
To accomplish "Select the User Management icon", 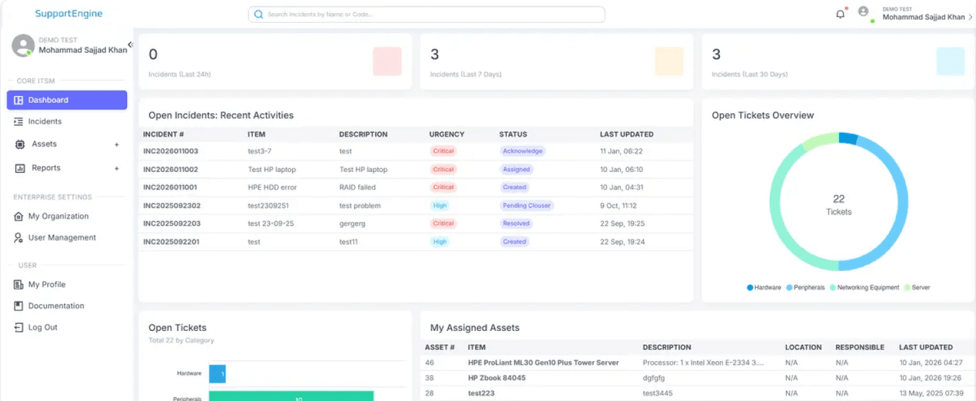I will coord(20,237).
